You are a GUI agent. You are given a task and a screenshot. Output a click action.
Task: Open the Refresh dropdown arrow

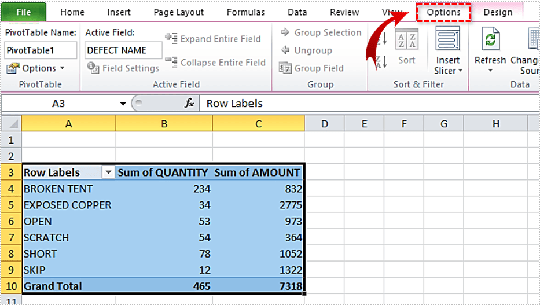click(490, 71)
